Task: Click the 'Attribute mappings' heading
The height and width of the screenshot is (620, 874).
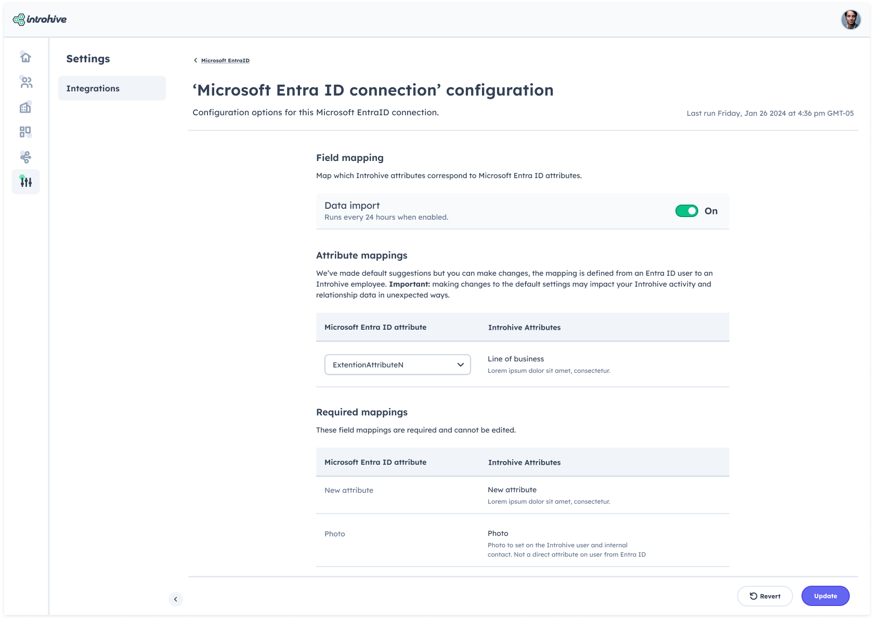Action: point(361,255)
